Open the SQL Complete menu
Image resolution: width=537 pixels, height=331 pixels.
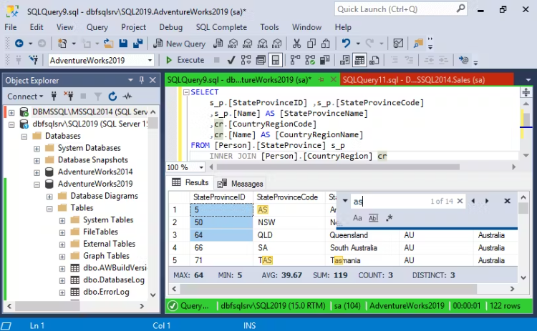tap(221, 27)
